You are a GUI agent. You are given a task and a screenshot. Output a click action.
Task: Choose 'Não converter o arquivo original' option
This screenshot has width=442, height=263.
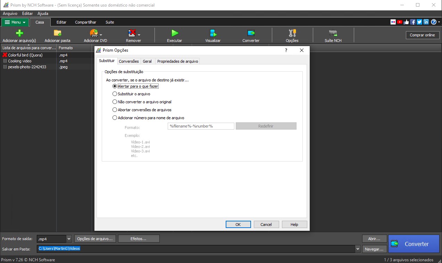click(115, 102)
